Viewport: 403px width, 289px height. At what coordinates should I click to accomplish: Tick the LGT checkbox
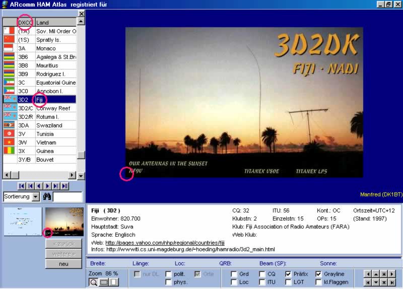point(288,282)
